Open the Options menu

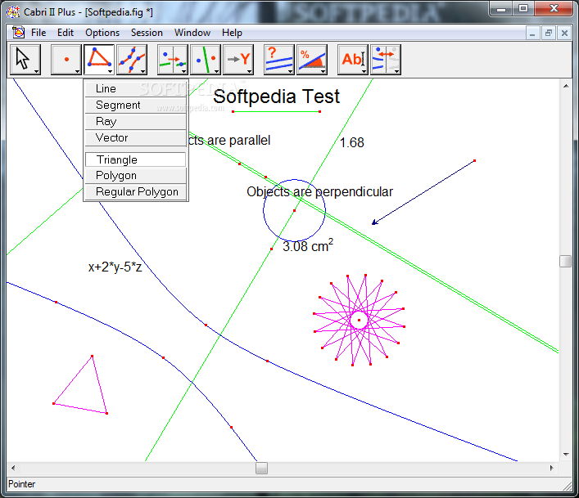(x=102, y=33)
